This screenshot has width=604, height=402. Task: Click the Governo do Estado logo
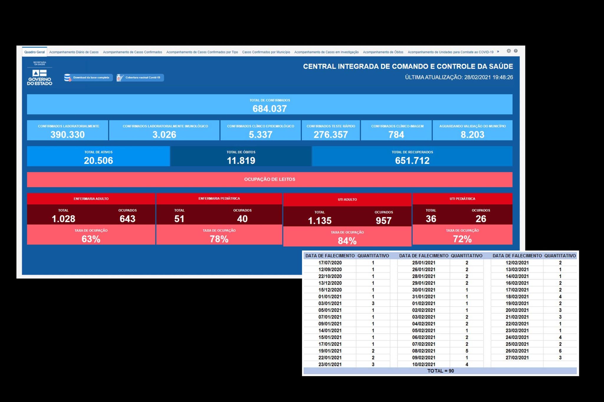tap(40, 74)
